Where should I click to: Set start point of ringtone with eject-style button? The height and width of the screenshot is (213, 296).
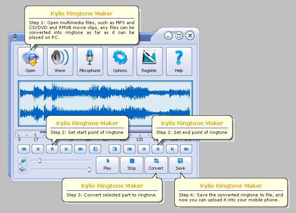coord(52,149)
